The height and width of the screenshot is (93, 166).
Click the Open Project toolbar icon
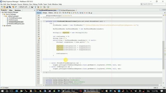coord(7,7)
